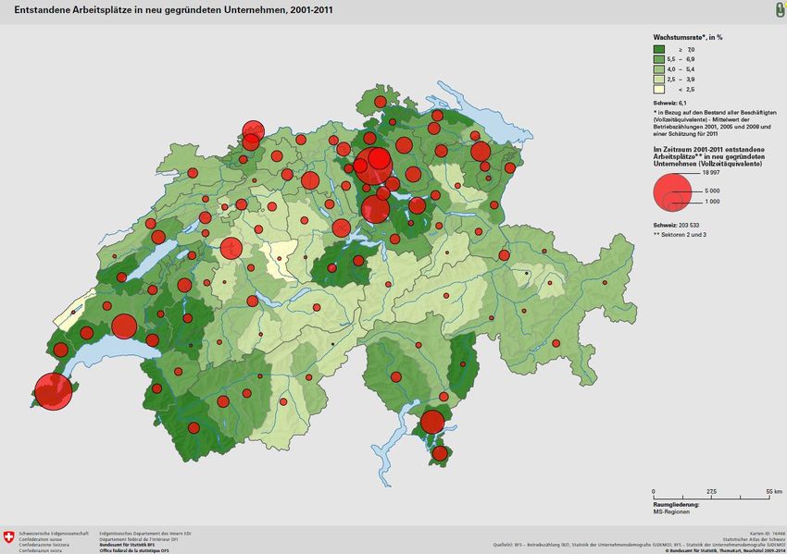This screenshot has width=787, height=554.
Task: Click the 'Schweizerische Eidgenossenschaft' footer text
Action: 54,534
